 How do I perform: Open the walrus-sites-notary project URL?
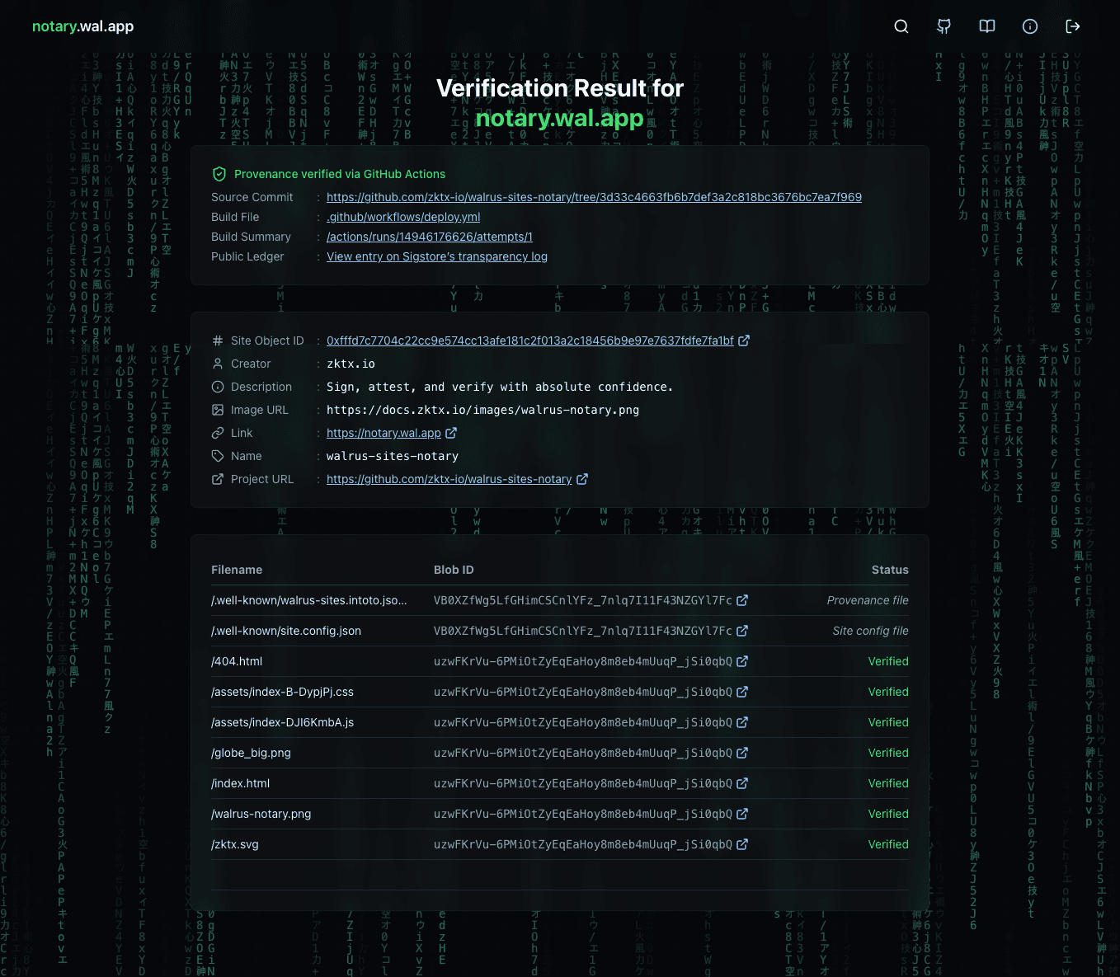[449, 479]
